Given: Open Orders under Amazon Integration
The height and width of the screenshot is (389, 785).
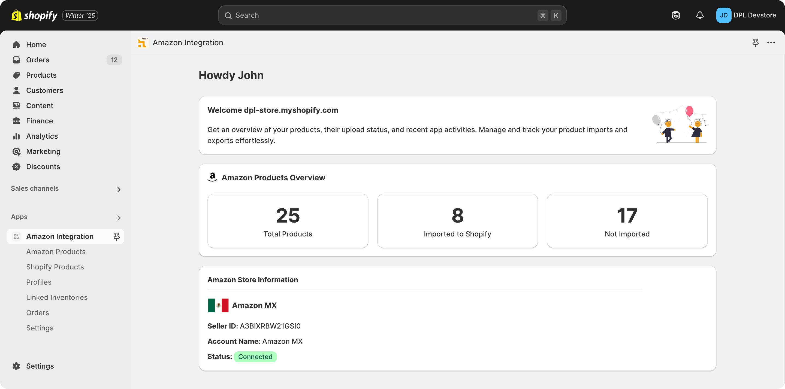Looking at the screenshot, I should (x=38, y=312).
